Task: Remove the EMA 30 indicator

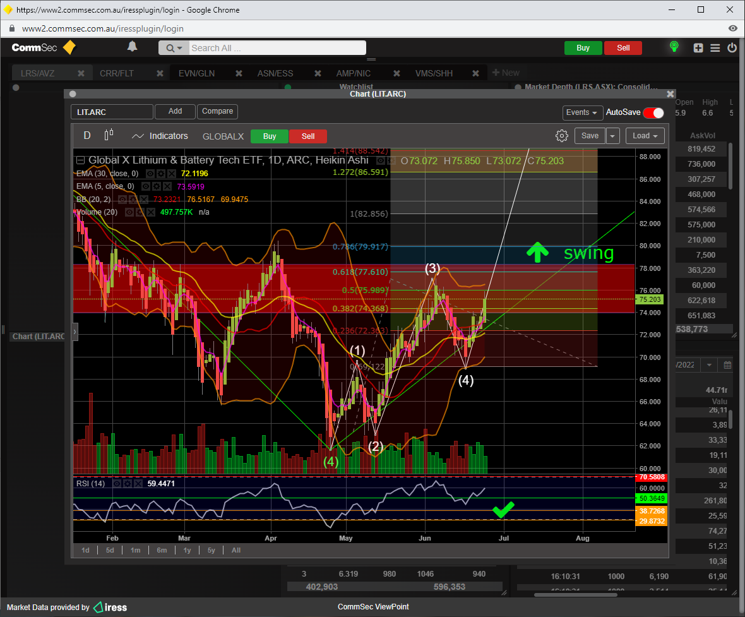Action: tap(172, 174)
